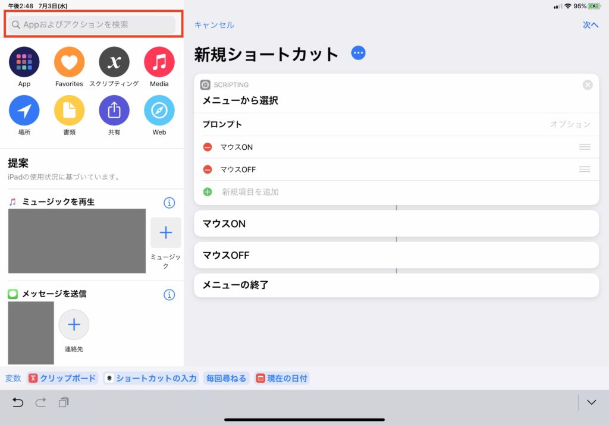Tap the メッセージを送信 suggestion title
This screenshot has height=425, width=609.
pos(54,294)
